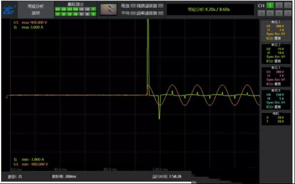
Task: Open the 常规分析 波形 mode selector
Action: coord(36,10)
